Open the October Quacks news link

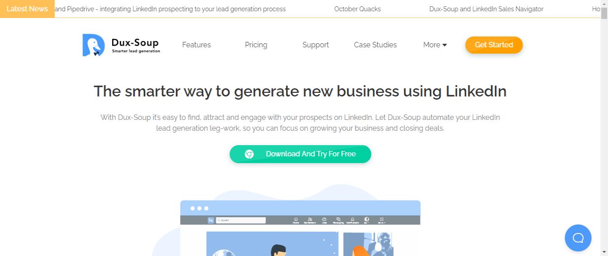pos(357,9)
